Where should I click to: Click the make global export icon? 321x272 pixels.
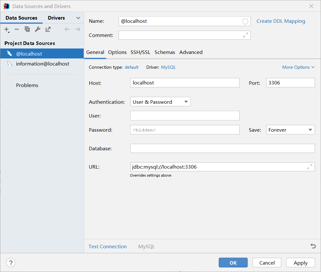coord(48,29)
